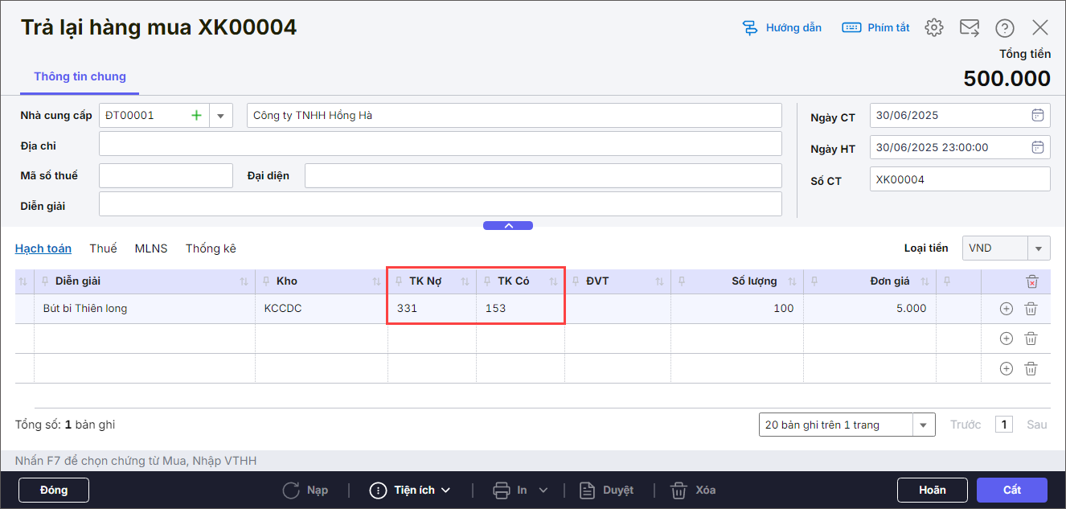The height and width of the screenshot is (509, 1066).
Task: Click the Đóng button
Action: (54, 490)
